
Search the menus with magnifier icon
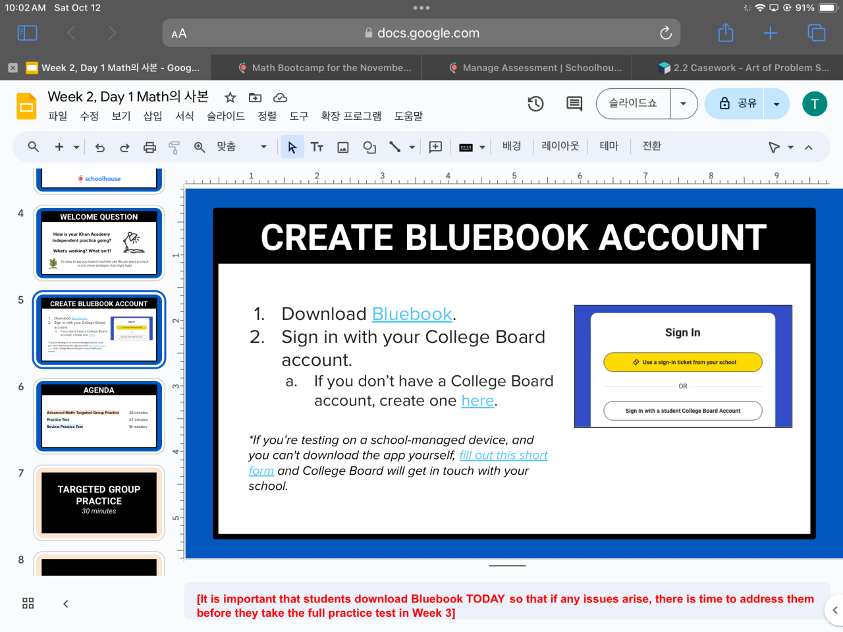[34, 147]
